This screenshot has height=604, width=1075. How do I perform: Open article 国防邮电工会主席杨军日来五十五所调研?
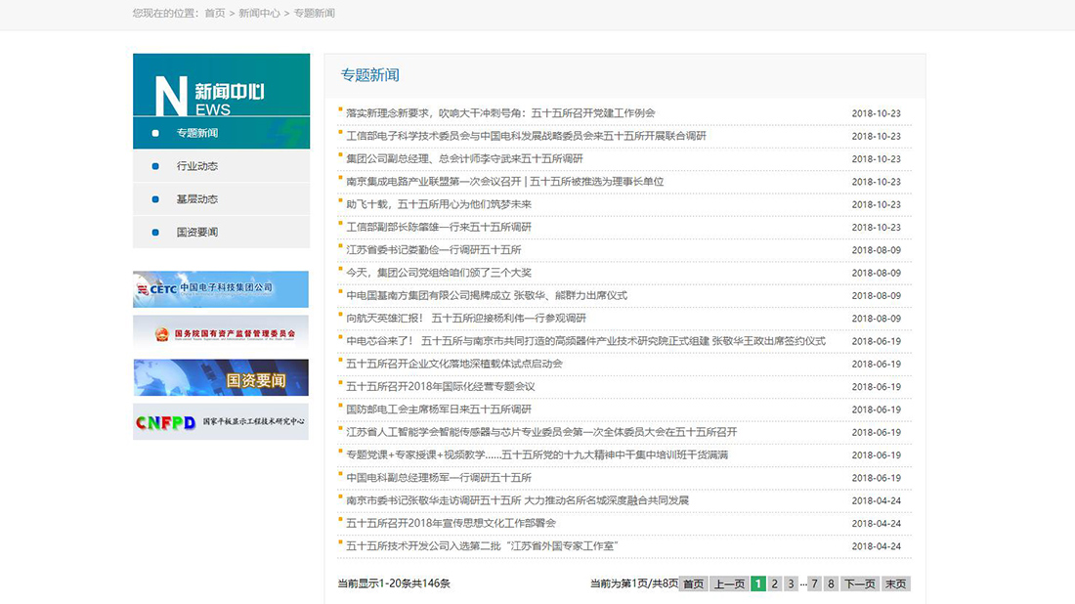pos(439,410)
